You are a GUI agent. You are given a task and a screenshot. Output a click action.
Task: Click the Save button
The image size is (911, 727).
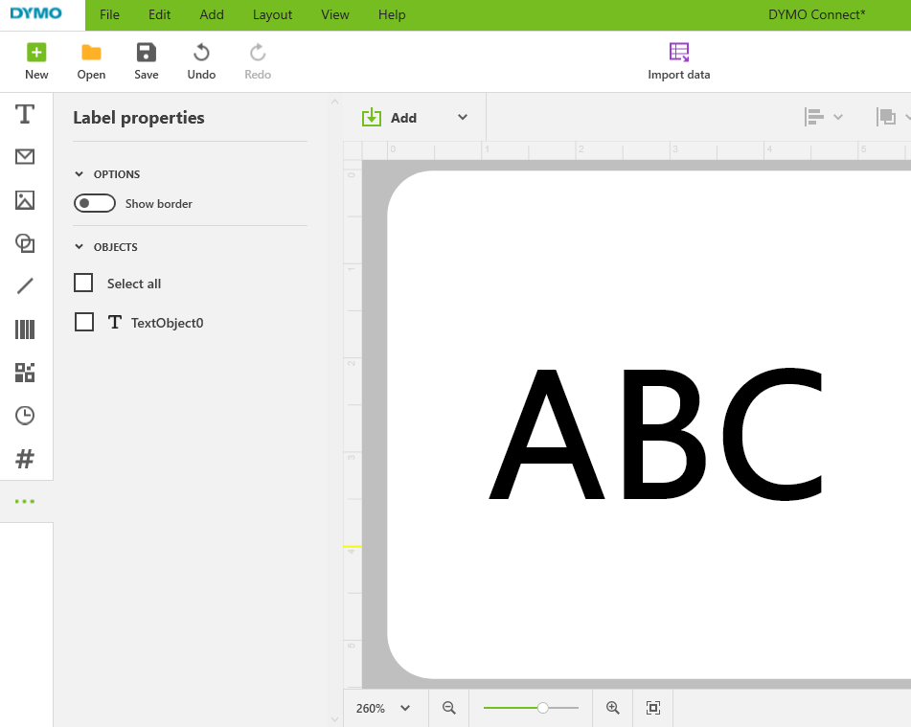[x=147, y=61]
